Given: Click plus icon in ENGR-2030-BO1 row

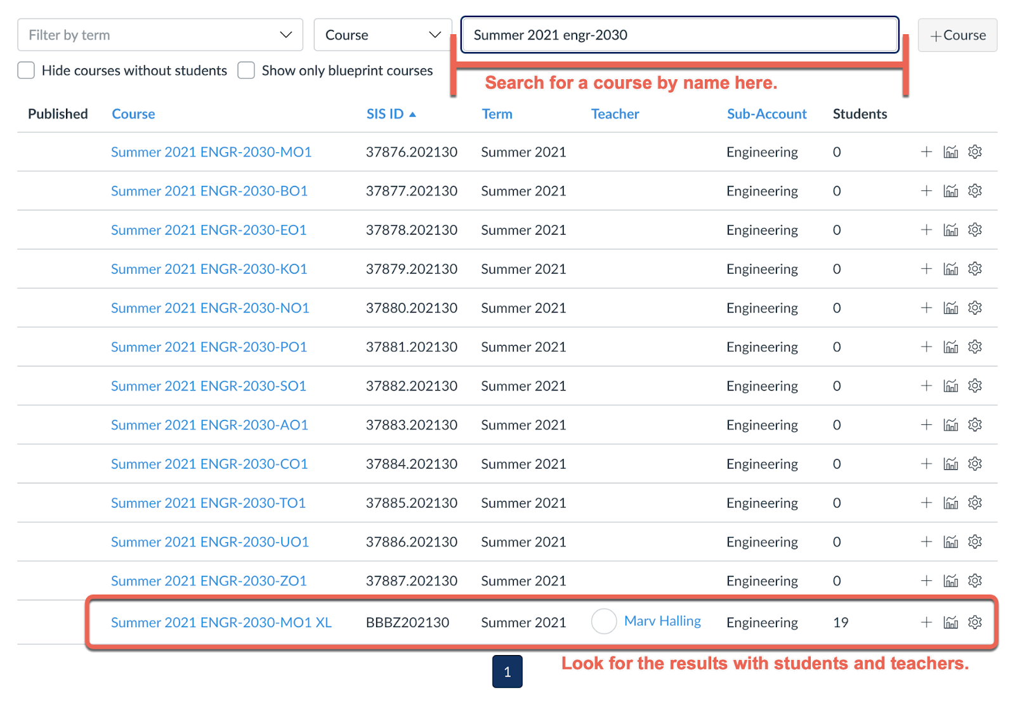Looking at the screenshot, I should point(926,191).
